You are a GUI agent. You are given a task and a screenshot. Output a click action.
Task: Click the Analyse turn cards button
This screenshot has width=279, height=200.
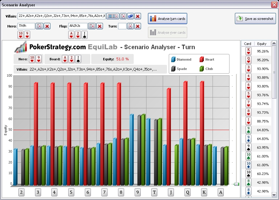(x=168, y=19)
